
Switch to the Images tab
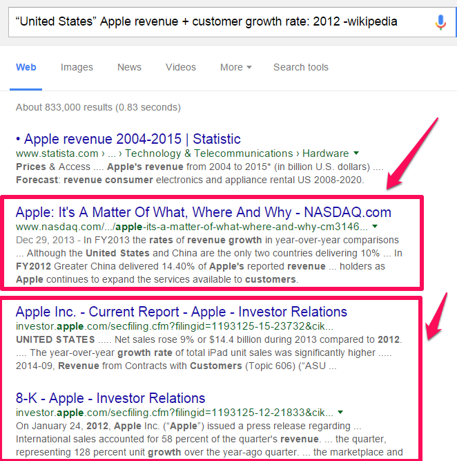[x=77, y=67]
